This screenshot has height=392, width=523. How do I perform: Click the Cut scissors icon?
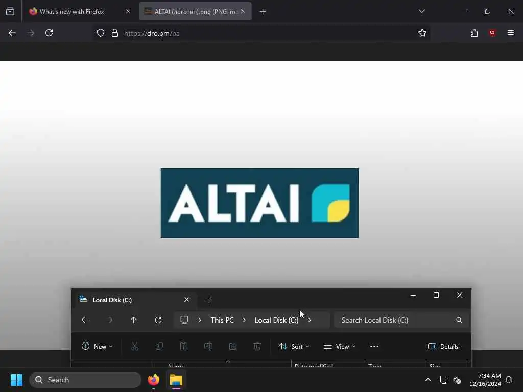click(x=135, y=347)
